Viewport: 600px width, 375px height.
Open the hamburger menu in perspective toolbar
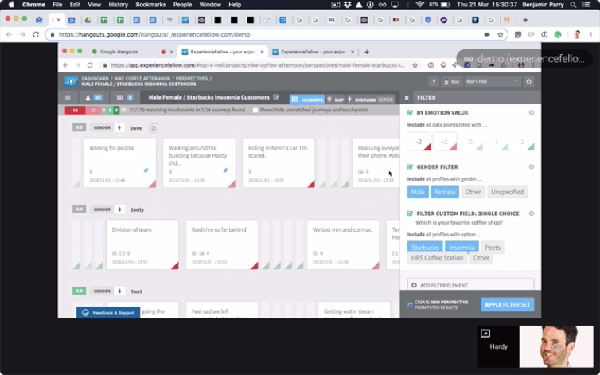[68, 98]
